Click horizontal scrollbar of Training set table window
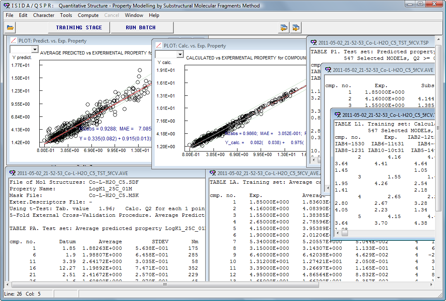The image size is (446, 301). (385, 233)
